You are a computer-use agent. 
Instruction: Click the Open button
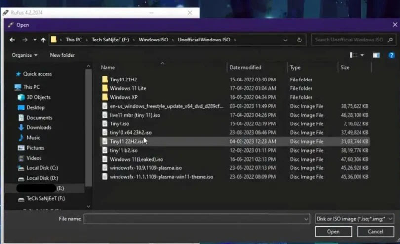[x=333, y=232]
